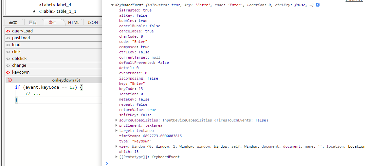Click the which: 13 property
The image size is (366, 166).
click(x=129, y=152)
